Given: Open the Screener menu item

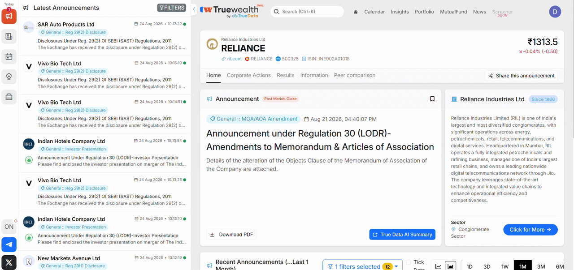Looking at the screenshot, I should 502,12.
